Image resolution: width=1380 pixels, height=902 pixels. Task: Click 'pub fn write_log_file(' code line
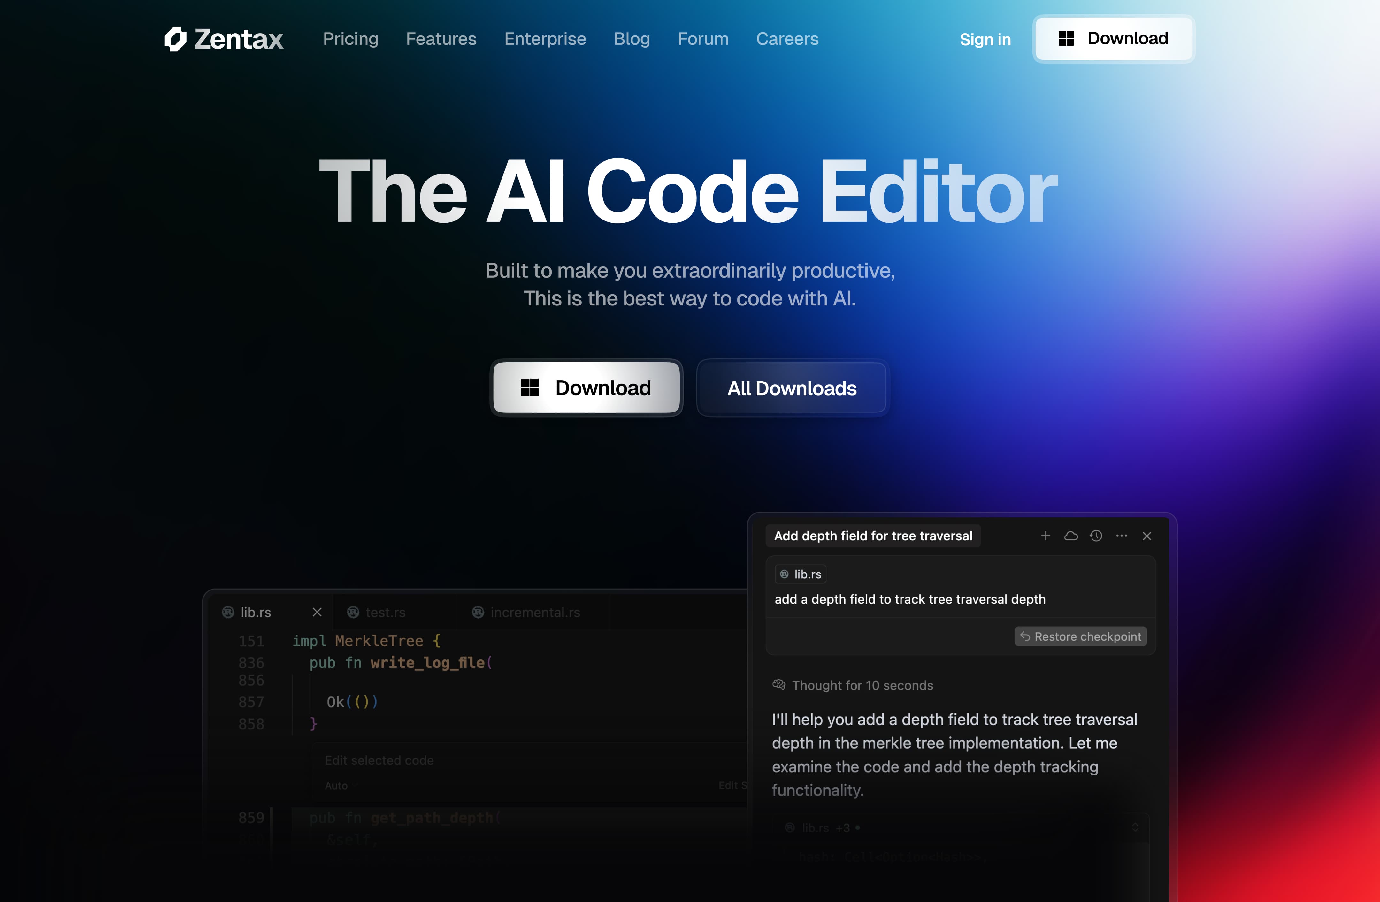click(x=401, y=662)
